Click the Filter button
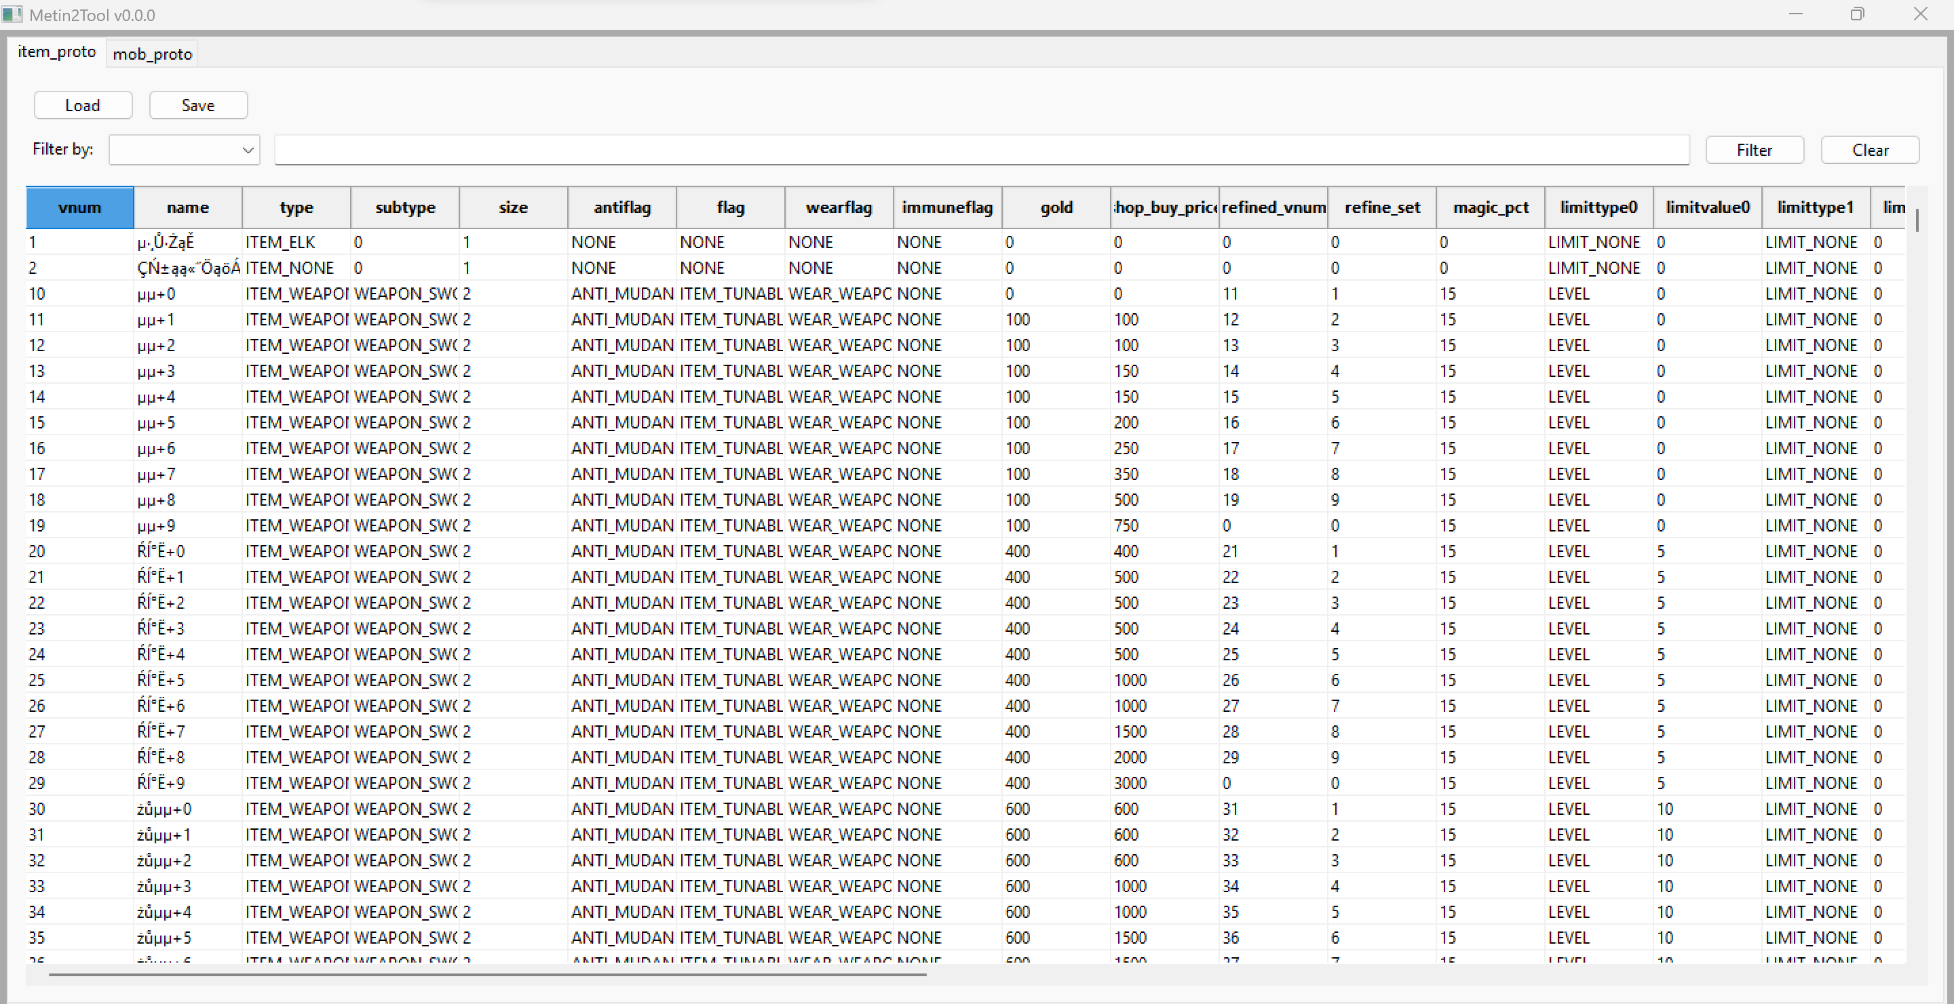 (x=1754, y=150)
